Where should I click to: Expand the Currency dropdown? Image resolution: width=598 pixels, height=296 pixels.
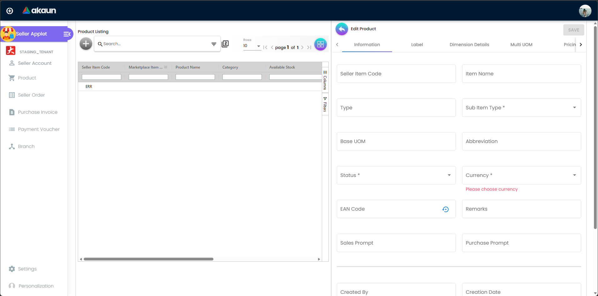pos(574,175)
